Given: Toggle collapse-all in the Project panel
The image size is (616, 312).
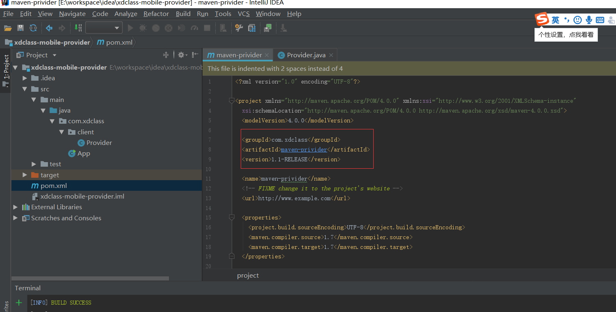Looking at the screenshot, I should pyautogui.click(x=166, y=54).
